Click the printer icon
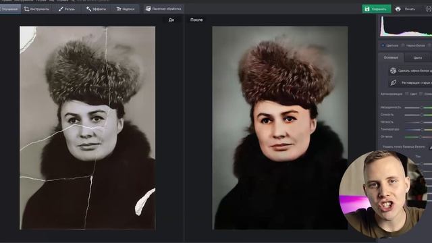Image resolution: width=432 pixels, height=243 pixels. [398, 9]
